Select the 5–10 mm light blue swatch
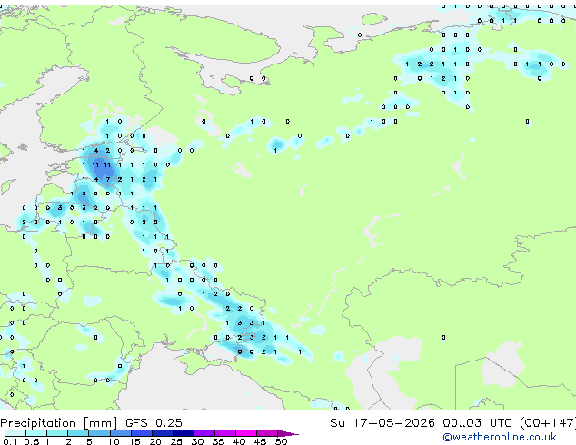 coord(99,433)
